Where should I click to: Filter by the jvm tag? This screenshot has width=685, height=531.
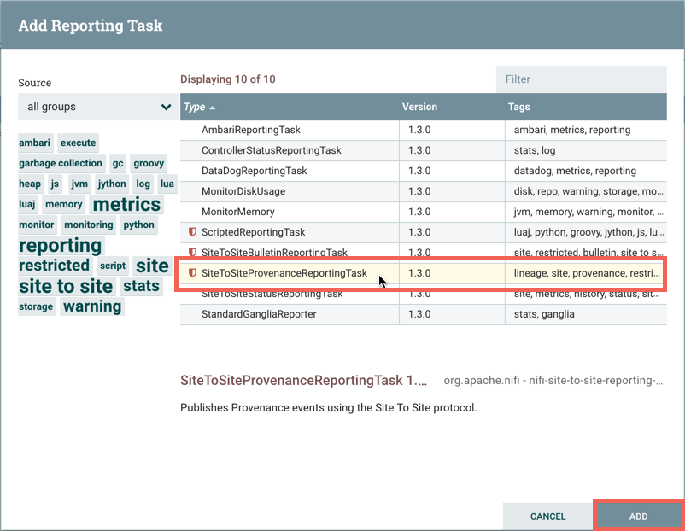[79, 184]
